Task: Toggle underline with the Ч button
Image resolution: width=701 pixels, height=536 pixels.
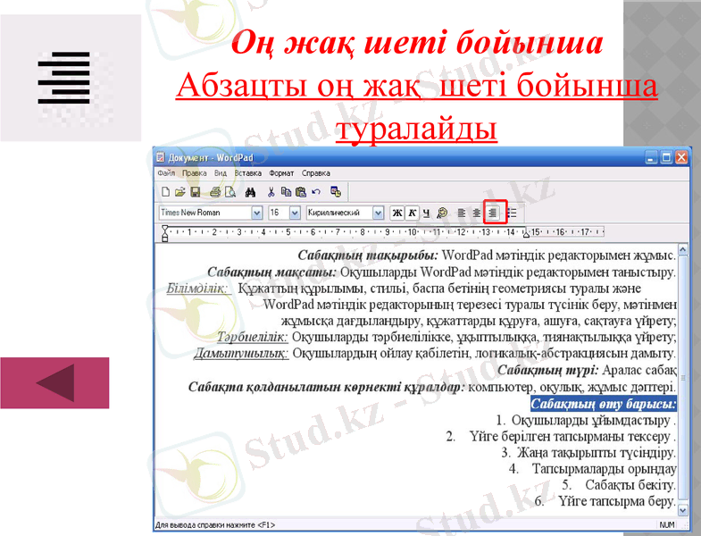Action: [x=427, y=213]
